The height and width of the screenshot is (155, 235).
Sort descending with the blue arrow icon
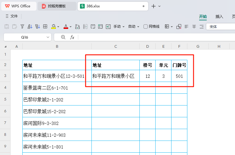pos(38,27)
